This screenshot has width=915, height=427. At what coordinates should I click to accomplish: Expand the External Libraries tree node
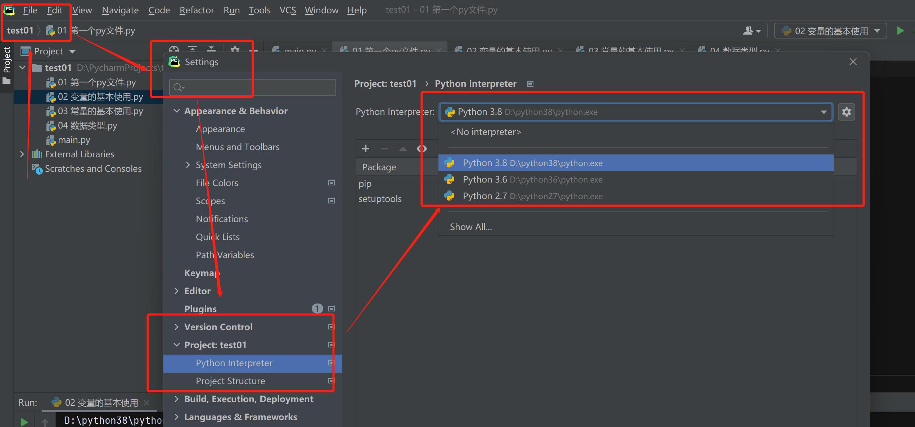[22, 154]
